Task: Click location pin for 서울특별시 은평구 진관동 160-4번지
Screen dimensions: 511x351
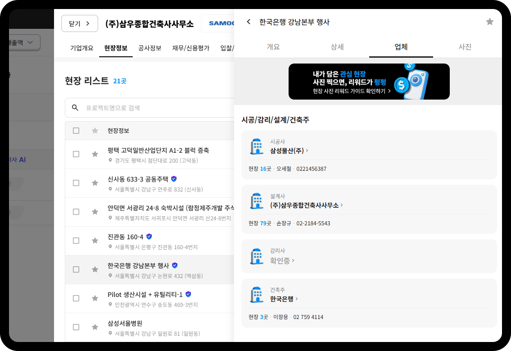Action: pyautogui.click(x=110, y=246)
